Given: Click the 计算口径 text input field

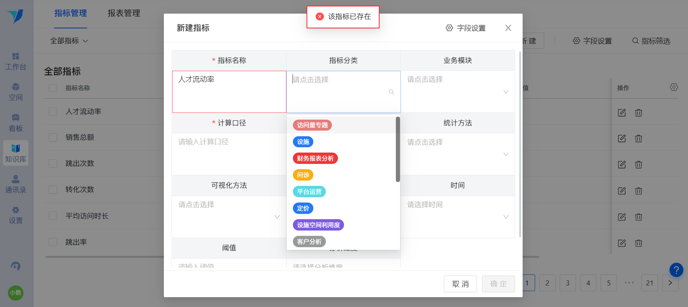Looking at the screenshot, I should (229, 154).
